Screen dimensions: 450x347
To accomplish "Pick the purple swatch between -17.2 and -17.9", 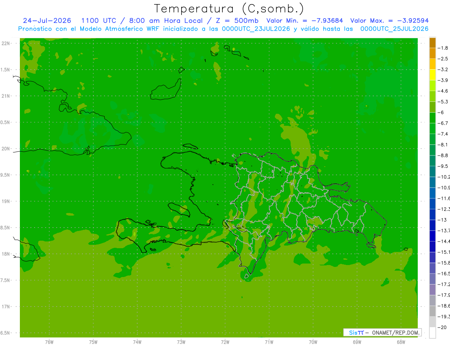I will pos(432,290).
